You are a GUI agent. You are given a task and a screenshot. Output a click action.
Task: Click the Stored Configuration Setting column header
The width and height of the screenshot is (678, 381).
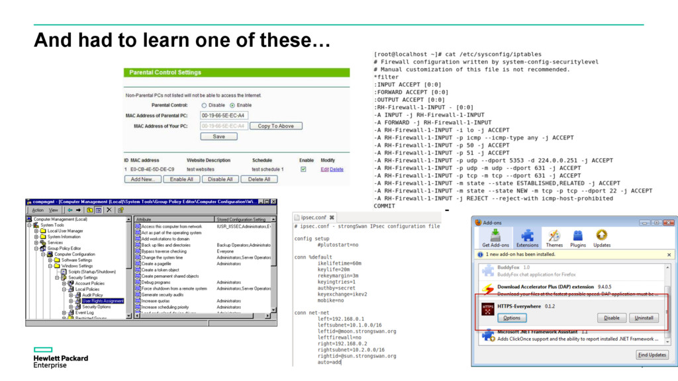[x=242, y=220]
